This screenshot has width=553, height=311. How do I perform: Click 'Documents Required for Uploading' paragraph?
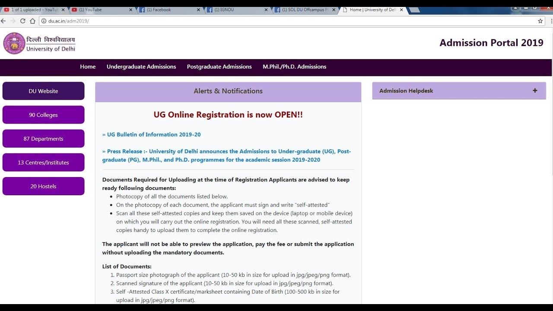(x=226, y=184)
